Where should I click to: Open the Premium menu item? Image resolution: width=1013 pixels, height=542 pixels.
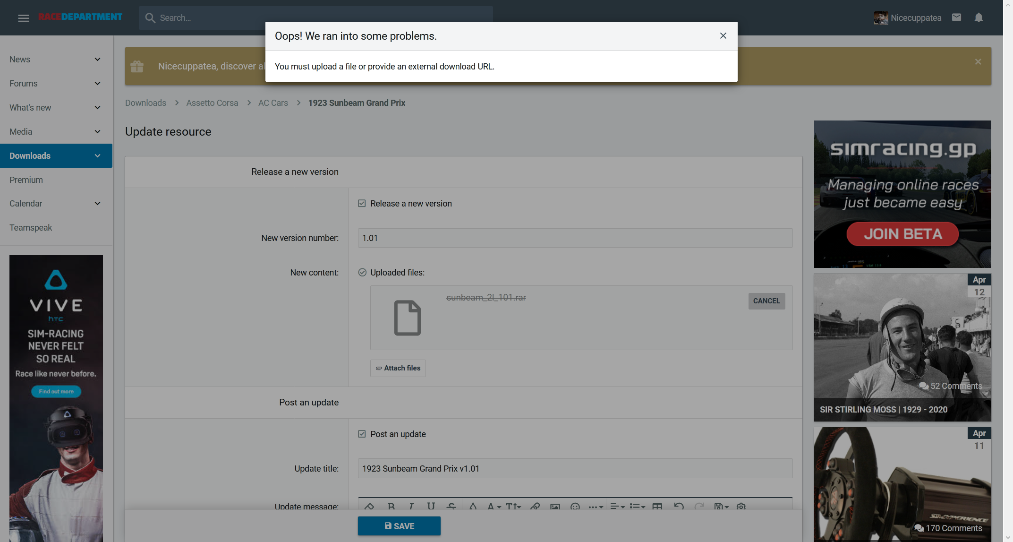click(x=26, y=180)
